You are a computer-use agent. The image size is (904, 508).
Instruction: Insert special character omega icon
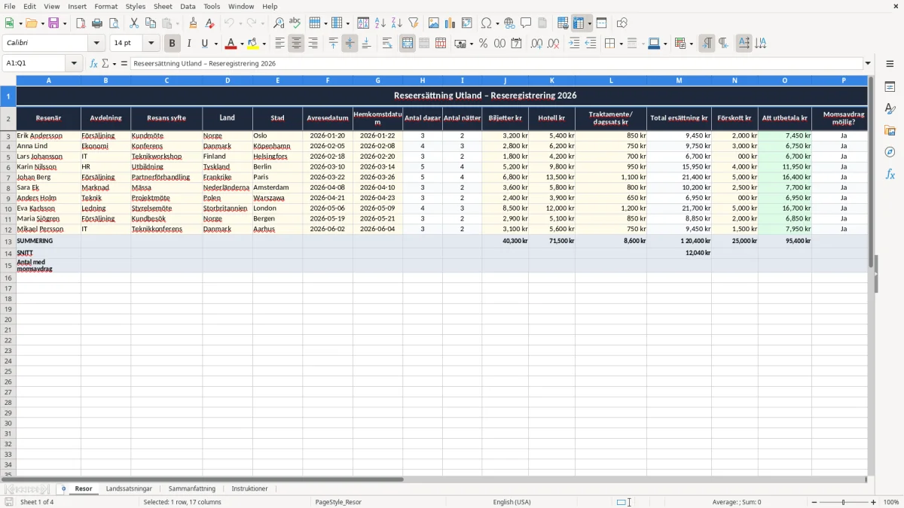(486, 23)
